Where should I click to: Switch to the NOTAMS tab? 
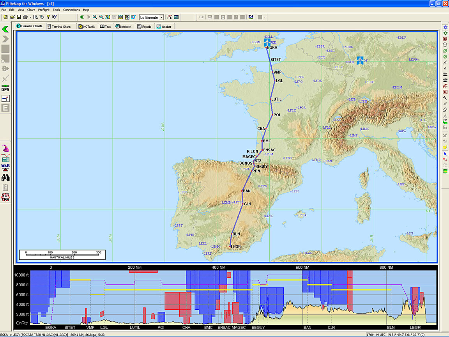87,27
